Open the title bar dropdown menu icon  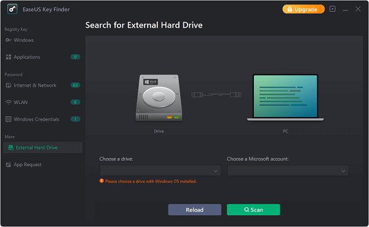332,9
